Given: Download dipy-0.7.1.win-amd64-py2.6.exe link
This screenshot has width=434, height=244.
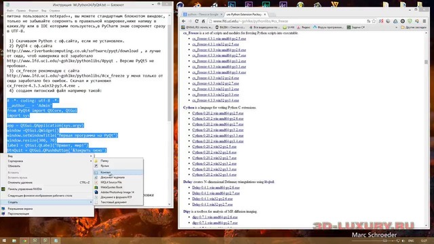Looking at the screenshot, I should pos(215,217).
